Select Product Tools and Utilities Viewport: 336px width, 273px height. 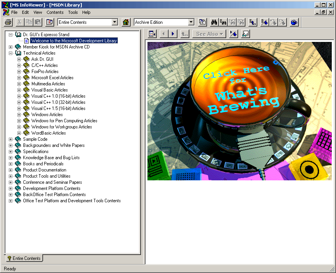click(47, 176)
